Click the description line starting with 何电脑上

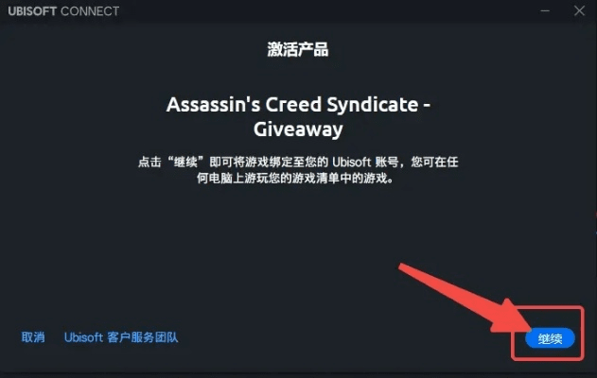point(295,178)
